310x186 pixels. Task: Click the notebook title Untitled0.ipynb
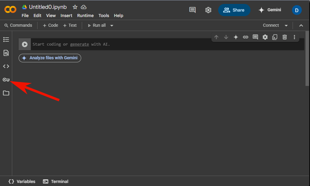48,7
